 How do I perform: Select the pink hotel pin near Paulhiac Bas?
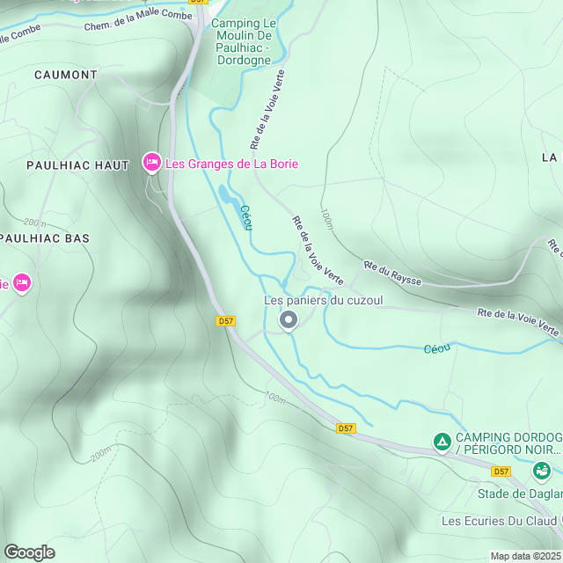coord(22,283)
